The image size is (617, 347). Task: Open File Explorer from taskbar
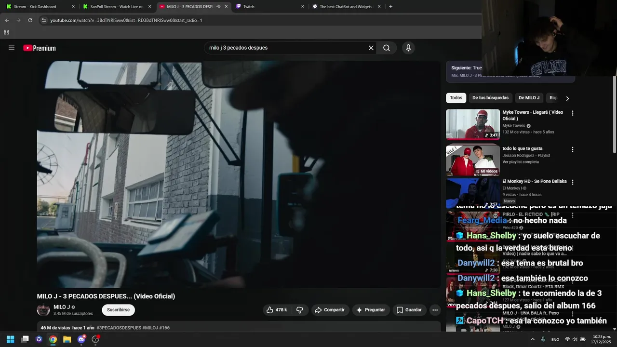tap(67, 339)
